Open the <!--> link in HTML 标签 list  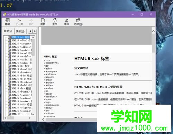(47, 60)
